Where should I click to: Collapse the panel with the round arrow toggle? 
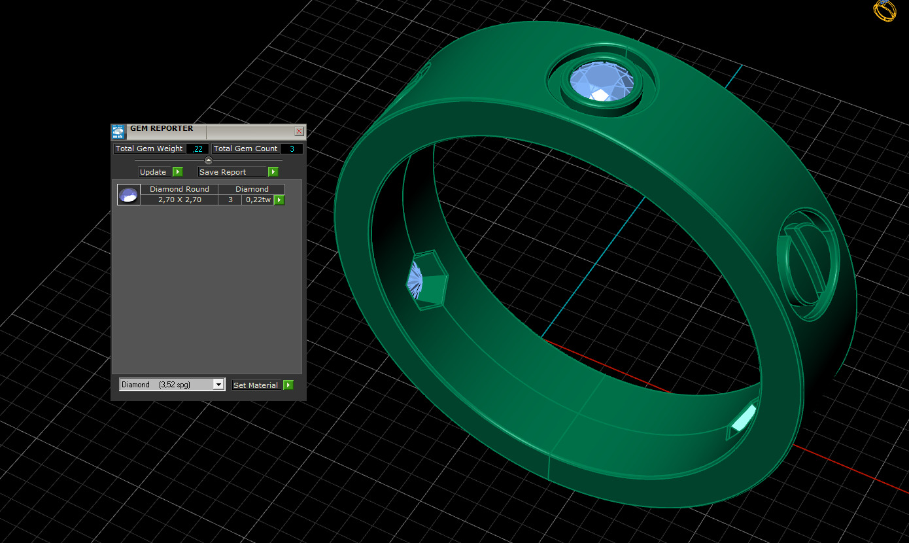click(x=209, y=160)
